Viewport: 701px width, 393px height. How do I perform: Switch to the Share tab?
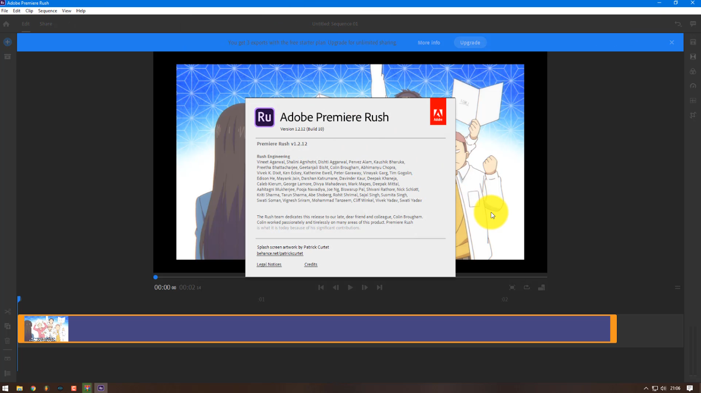(46, 24)
